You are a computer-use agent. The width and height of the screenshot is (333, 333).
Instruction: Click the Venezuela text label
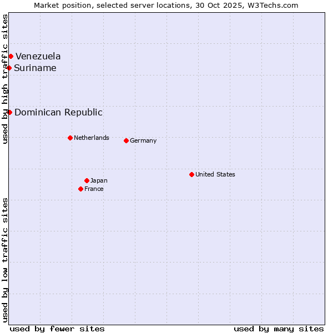(x=38, y=56)
